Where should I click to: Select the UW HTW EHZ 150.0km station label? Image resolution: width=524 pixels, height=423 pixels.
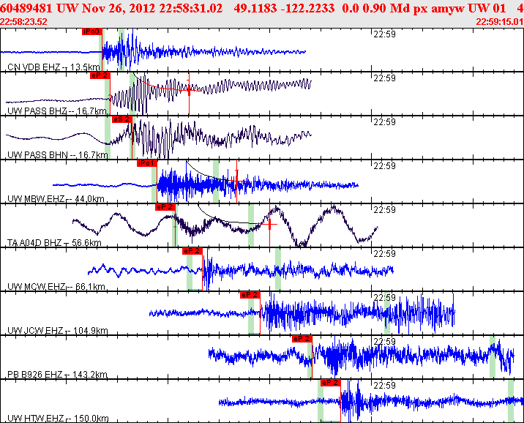click(58, 419)
